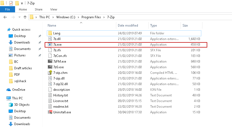Select the OneDrive cloud icon

pyautogui.click(x=9, y=90)
